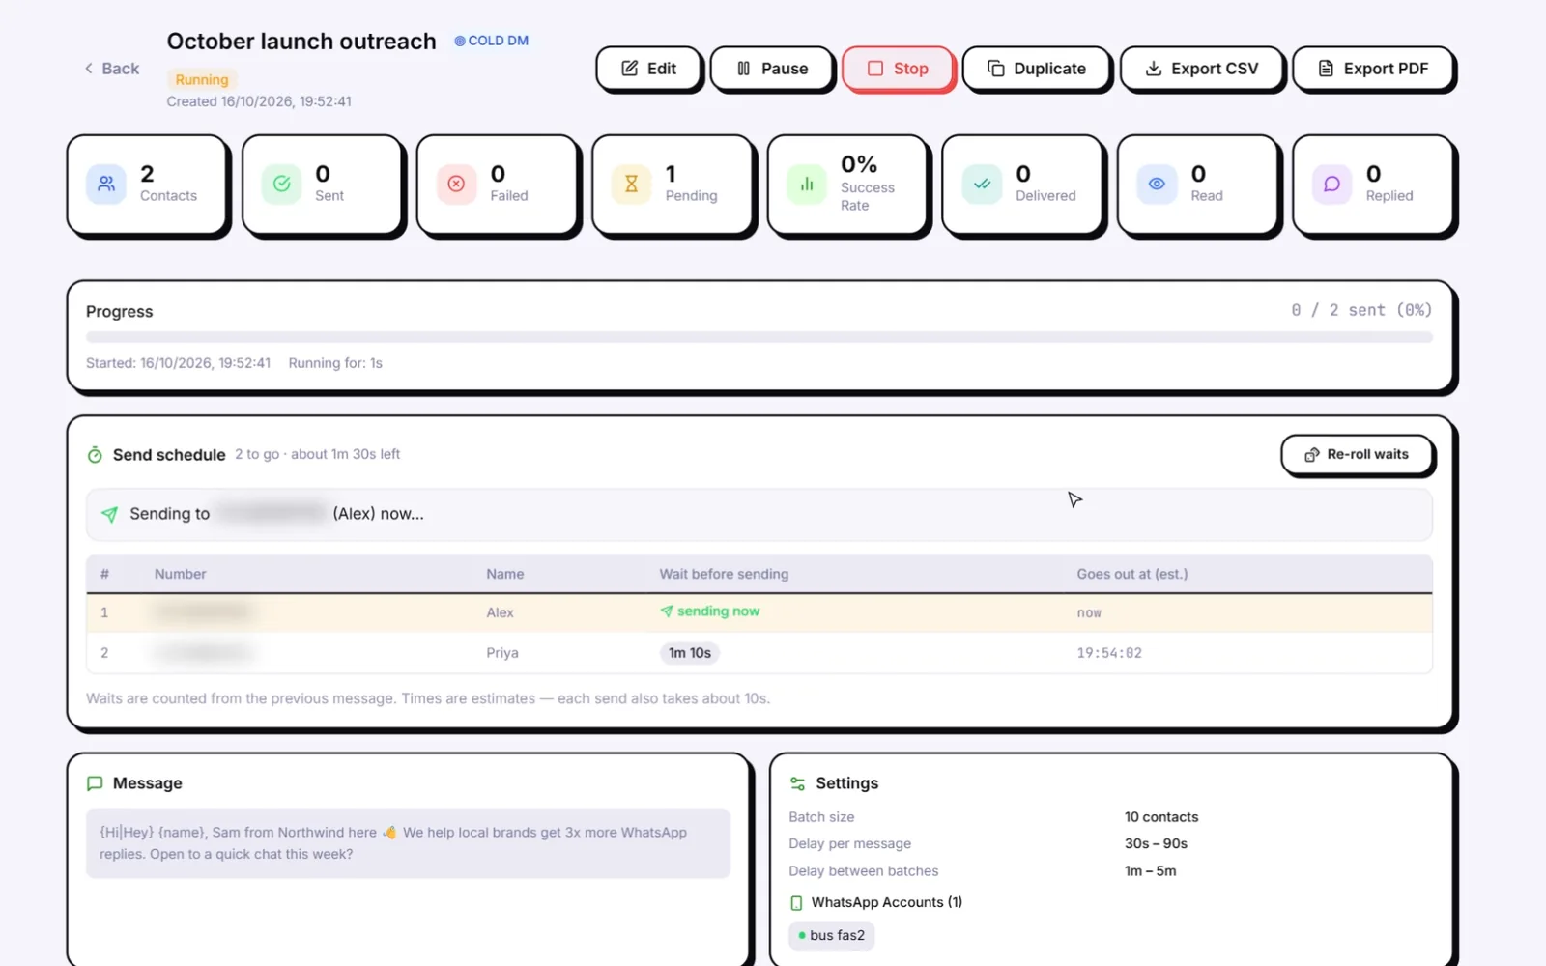Click the green Sent checkmark icon
Screen dimensions: 1546x966
pos(281,184)
